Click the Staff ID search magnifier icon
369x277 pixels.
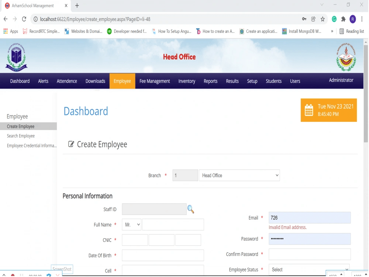click(191, 209)
